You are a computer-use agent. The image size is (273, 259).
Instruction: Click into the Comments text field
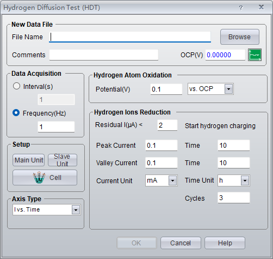click(104, 55)
